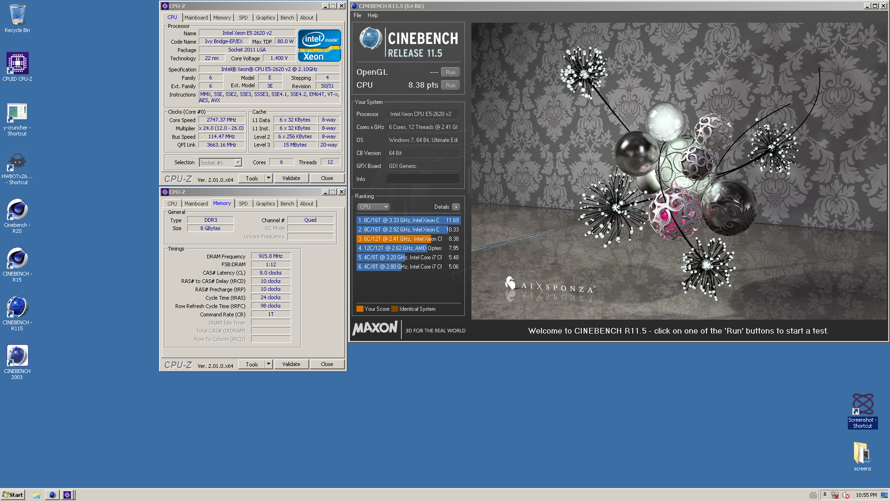
Task: Select the y-cruncher shortcut on desktop
Action: pos(17,119)
